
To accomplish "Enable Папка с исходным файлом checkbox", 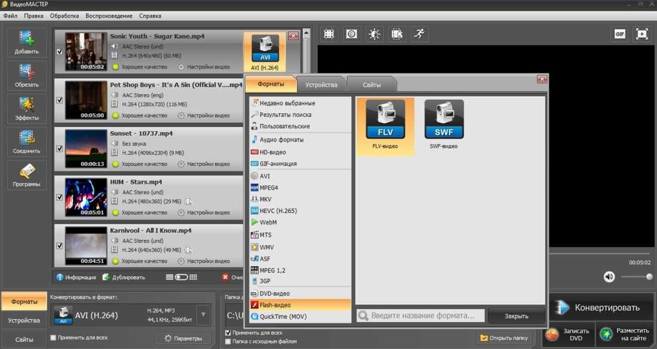I will (228, 342).
